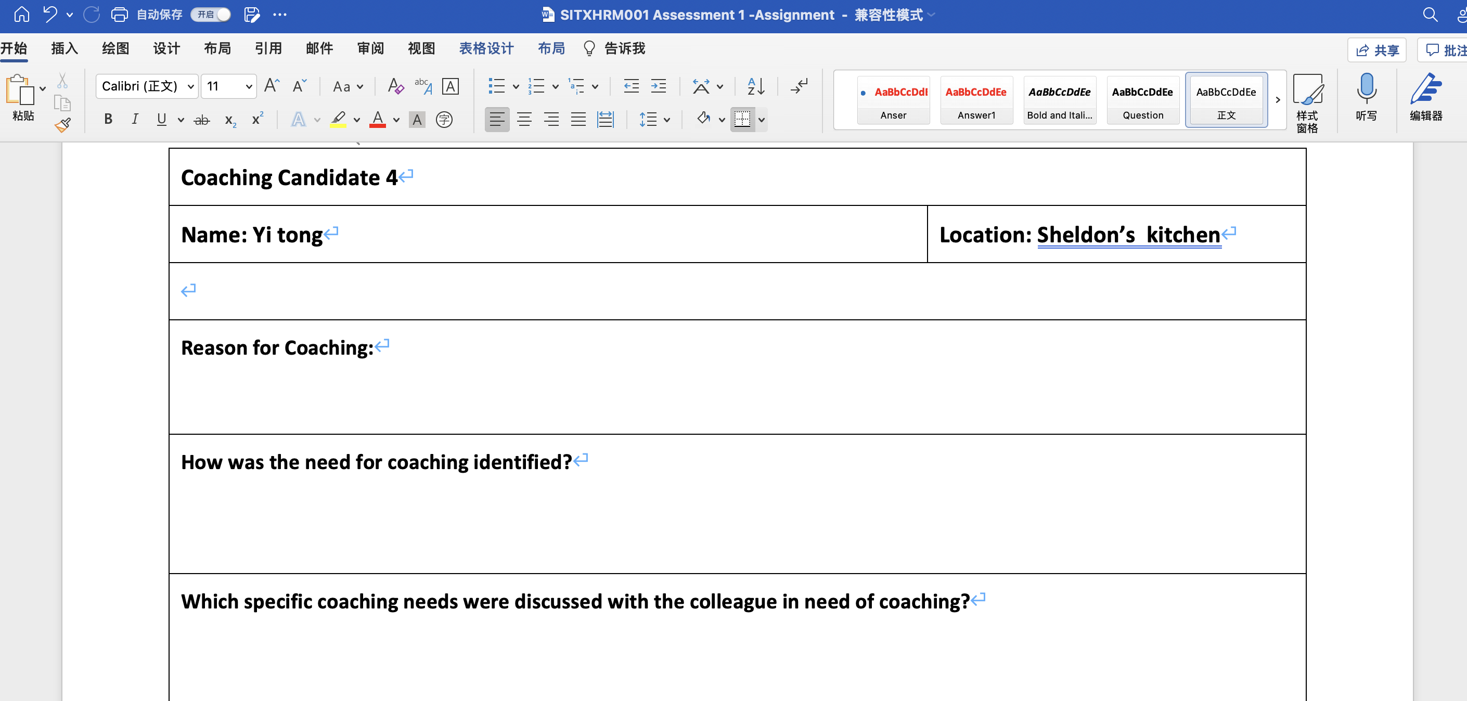Expand the styles gallery arrow

coord(1277,100)
